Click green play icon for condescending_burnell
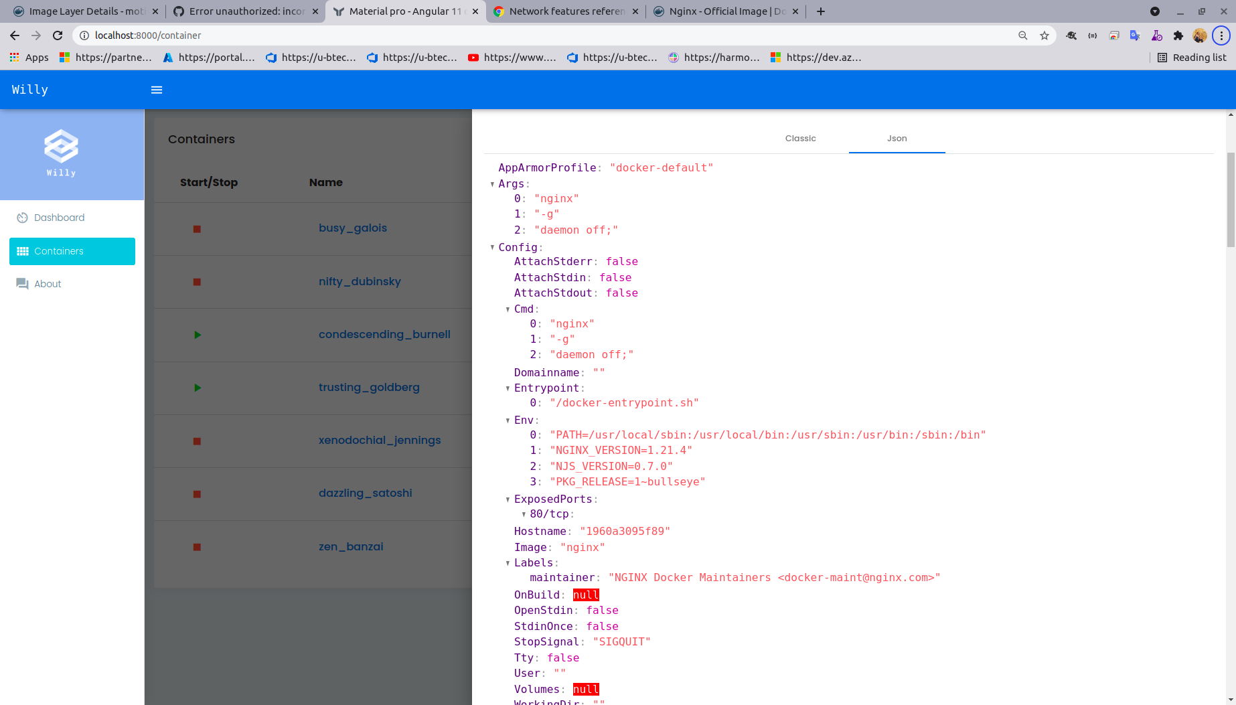Image resolution: width=1236 pixels, height=705 pixels. point(198,335)
